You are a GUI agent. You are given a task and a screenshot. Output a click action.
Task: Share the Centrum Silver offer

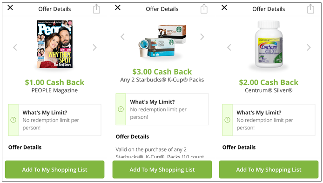[310, 9]
